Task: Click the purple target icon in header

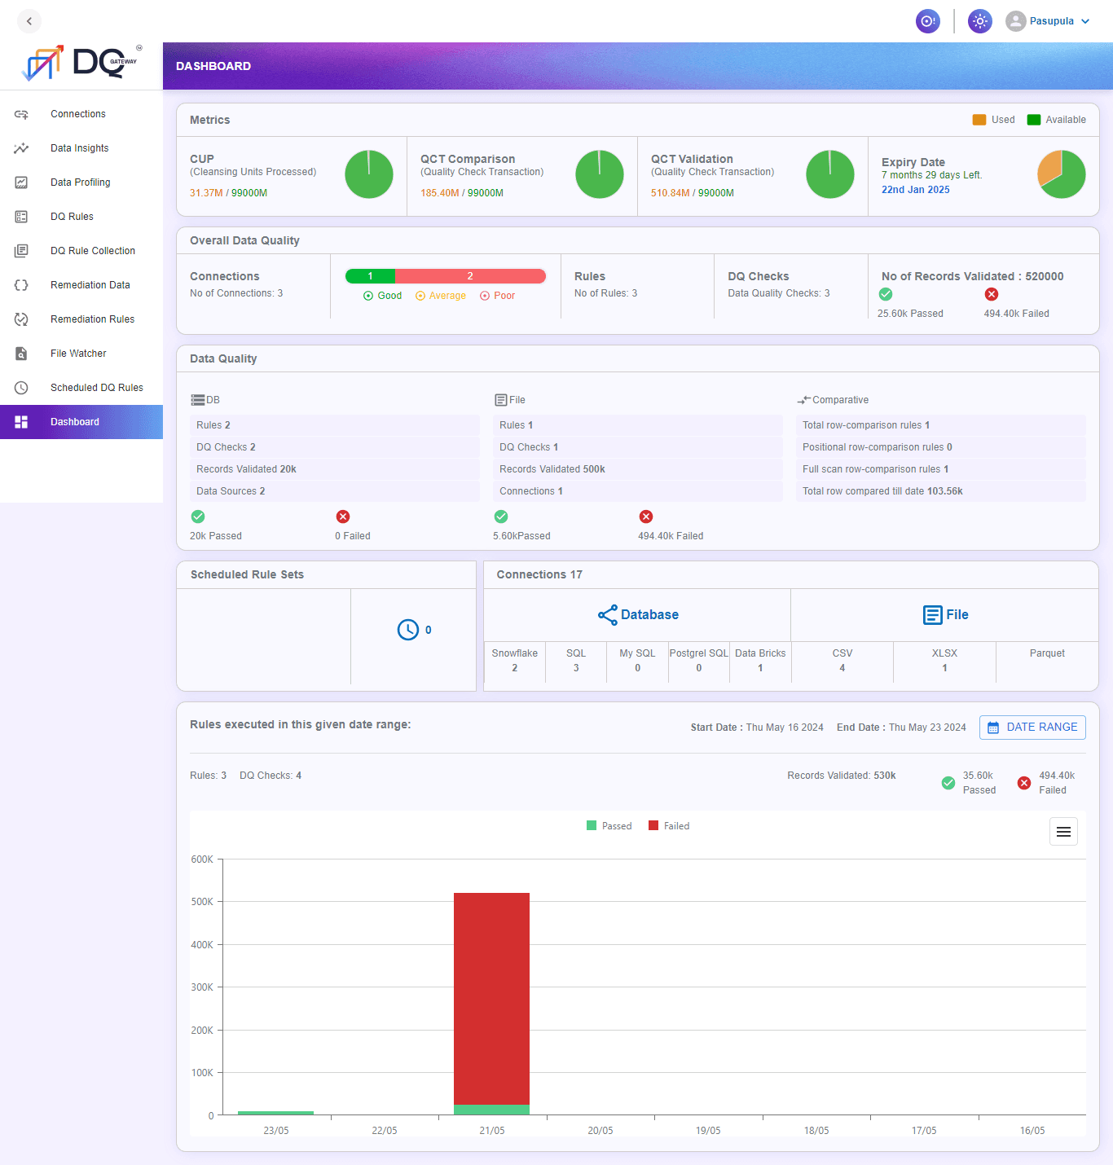Action: 927,21
